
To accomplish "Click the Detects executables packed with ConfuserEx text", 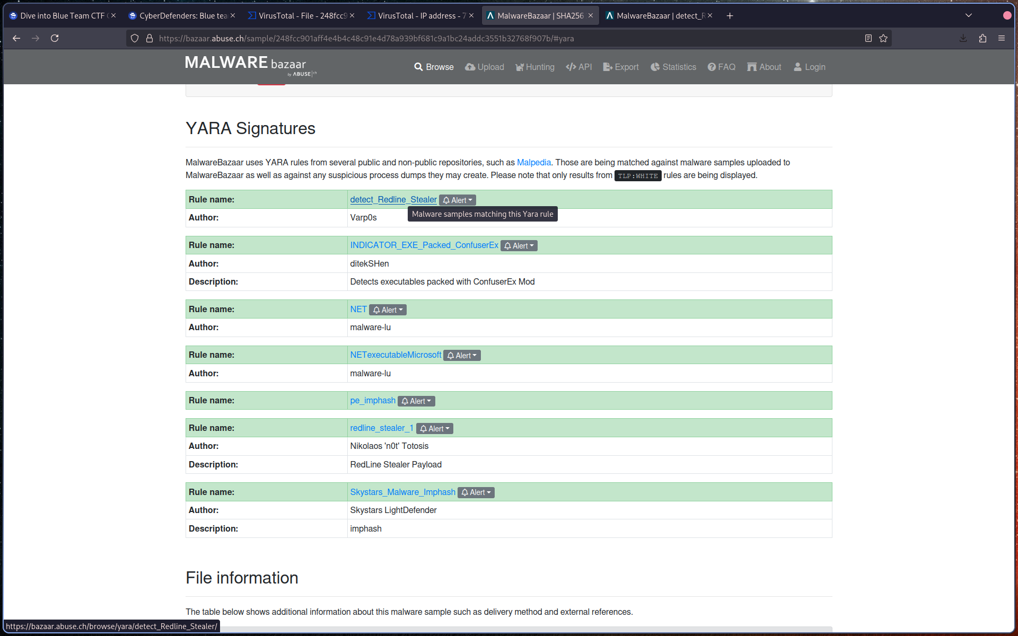I will (442, 281).
